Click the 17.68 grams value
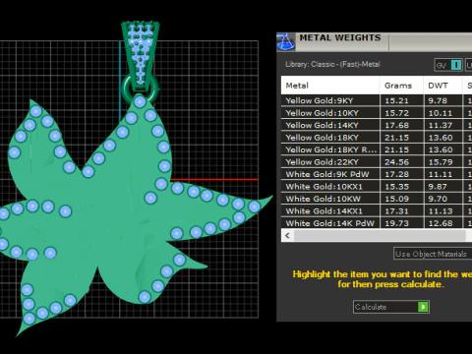 [x=396, y=125]
